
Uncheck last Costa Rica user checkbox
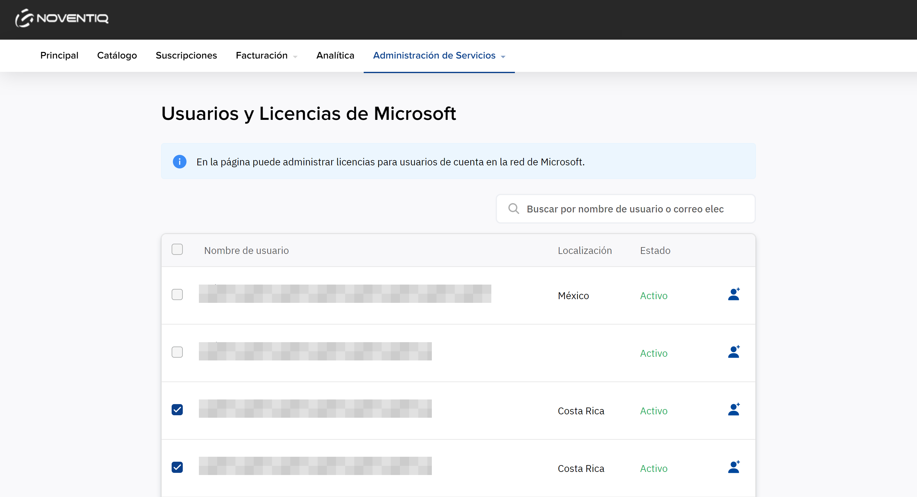(177, 468)
